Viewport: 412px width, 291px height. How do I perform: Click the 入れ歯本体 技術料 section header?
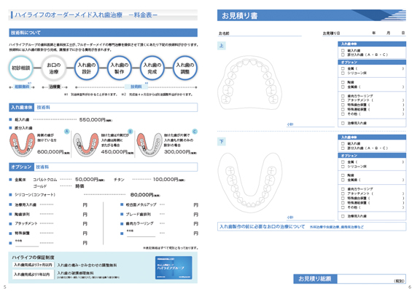coord(103,108)
